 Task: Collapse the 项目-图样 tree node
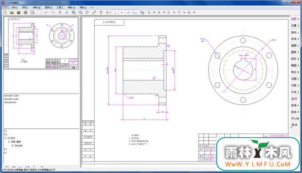tap(9, 142)
